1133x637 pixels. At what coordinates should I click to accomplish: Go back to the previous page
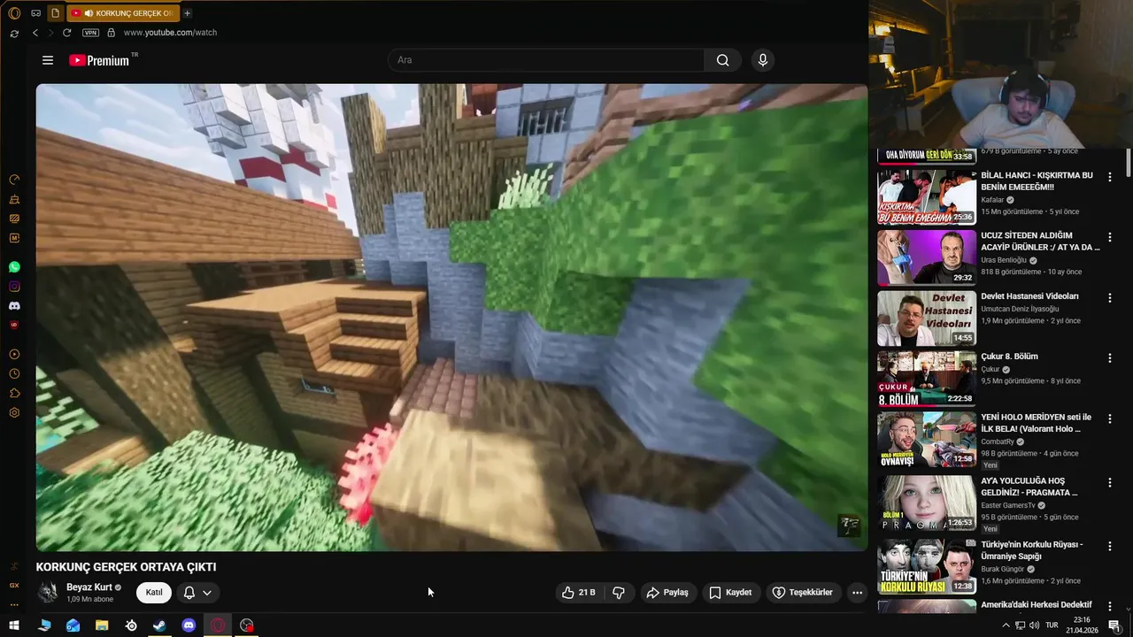[35, 33]
